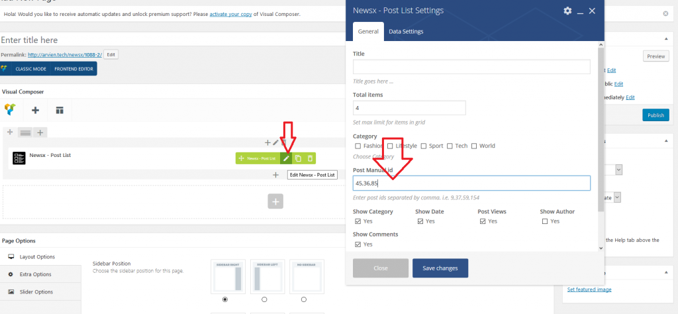Delete the Newsx - Post List element
Image resolution: width=678 pixels, height=314 pixels.
(x=309, y=158)
